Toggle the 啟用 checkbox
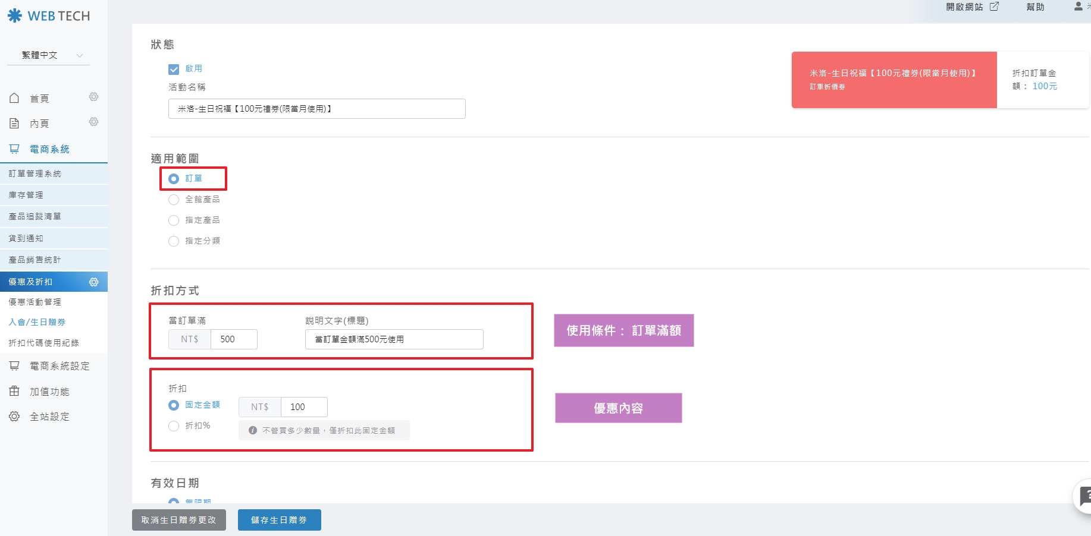Image resolution: width=1091 pixels, height=536 pixels. [174, 69]
